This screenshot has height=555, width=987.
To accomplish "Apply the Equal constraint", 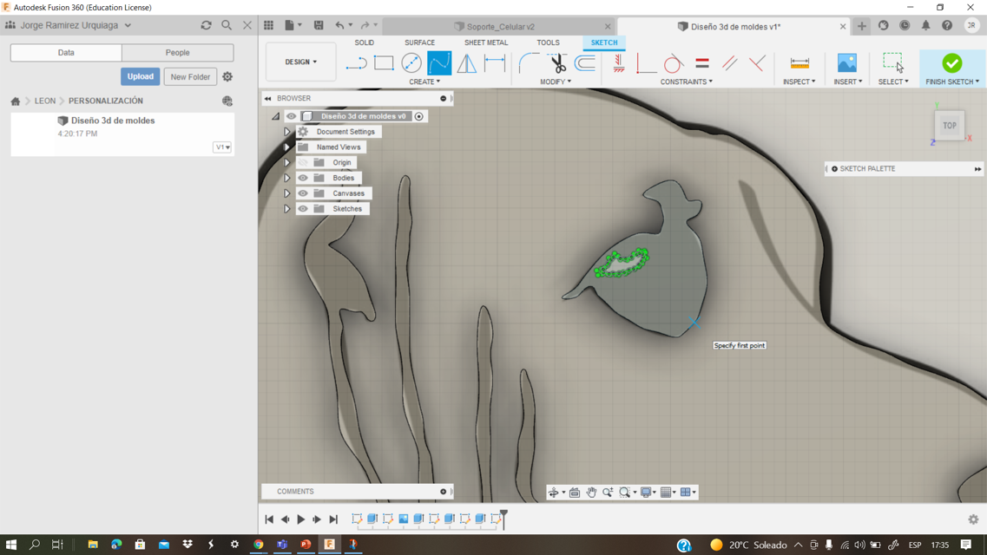I will click(x=702, y=63).
